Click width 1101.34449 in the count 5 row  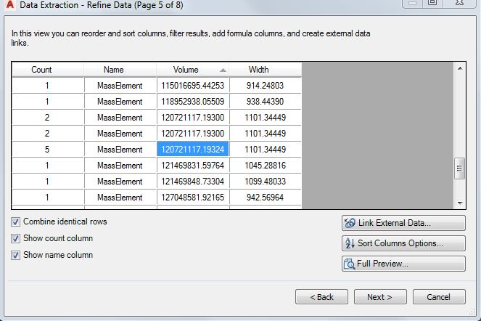266,150
